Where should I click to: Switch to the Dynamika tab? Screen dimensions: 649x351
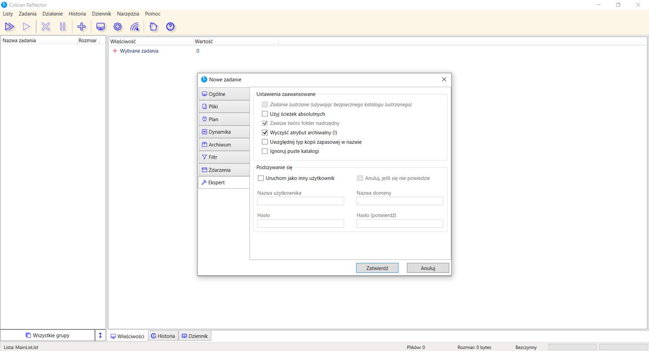224,132
